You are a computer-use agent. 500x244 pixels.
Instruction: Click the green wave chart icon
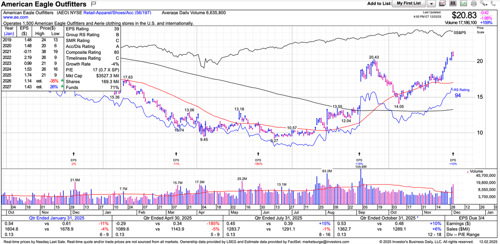coord(463,4)
